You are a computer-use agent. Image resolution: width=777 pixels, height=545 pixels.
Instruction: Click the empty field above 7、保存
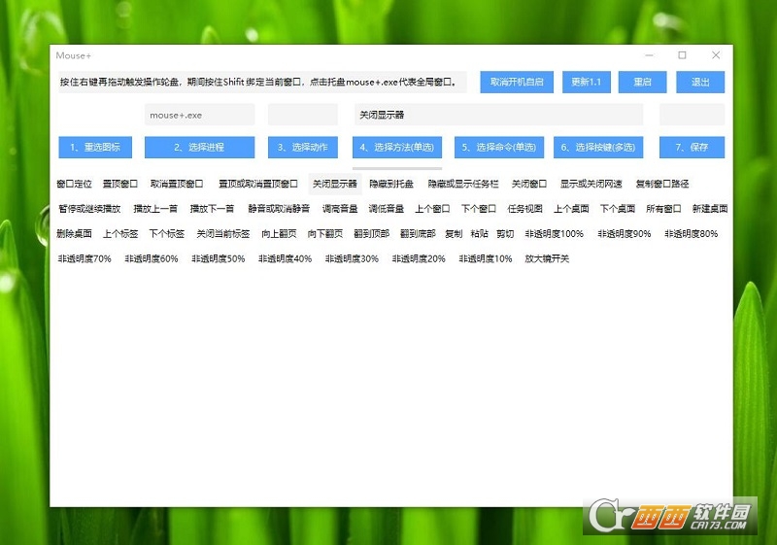692,115
